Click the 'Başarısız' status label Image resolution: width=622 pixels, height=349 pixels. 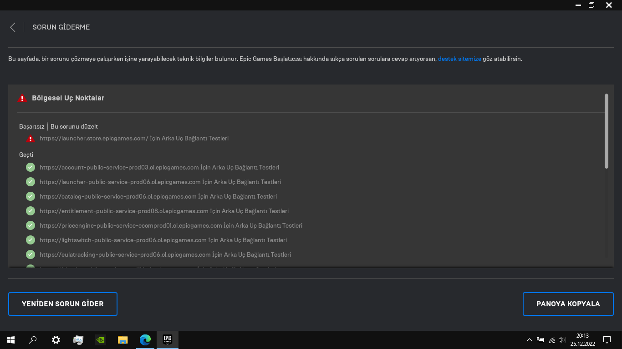point(32,126)
